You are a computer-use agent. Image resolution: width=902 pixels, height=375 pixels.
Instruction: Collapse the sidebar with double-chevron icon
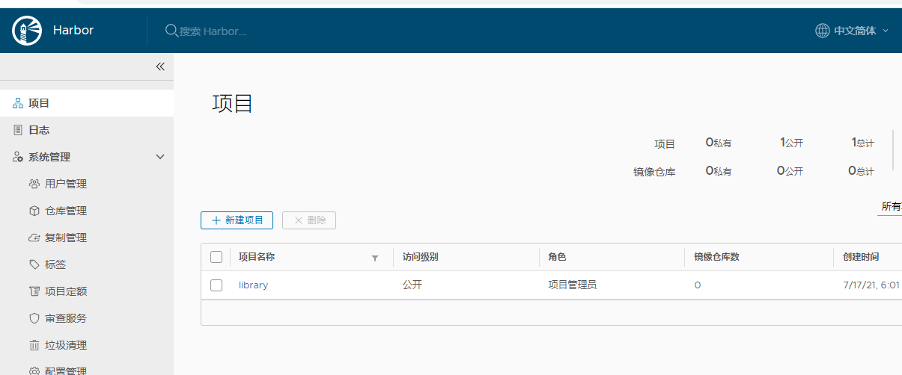click(159, 66)
